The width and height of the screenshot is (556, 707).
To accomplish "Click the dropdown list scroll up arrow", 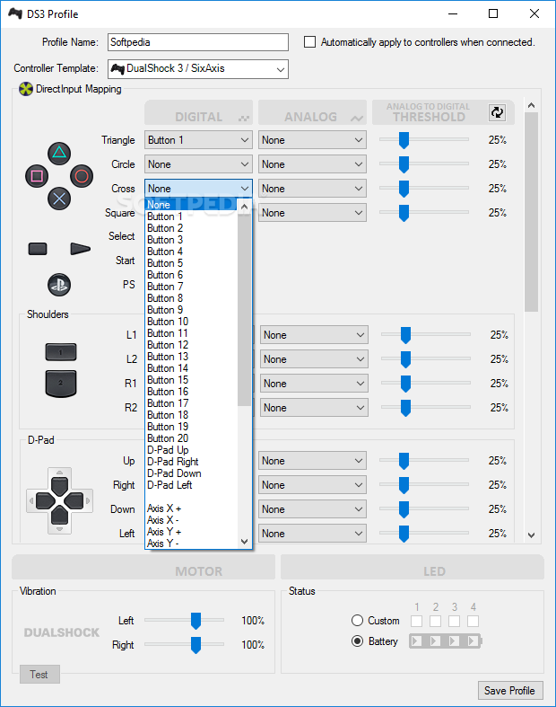I will pyautogui.click(x=245, y=207).
